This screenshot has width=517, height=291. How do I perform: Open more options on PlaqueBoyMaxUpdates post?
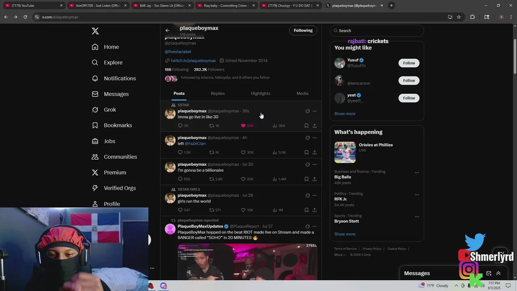[x=315, y=227]
